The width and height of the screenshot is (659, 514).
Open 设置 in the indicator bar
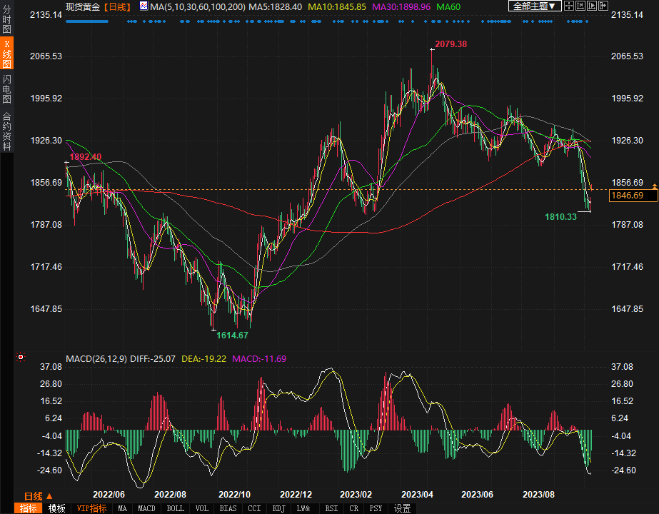coord(403,508)
